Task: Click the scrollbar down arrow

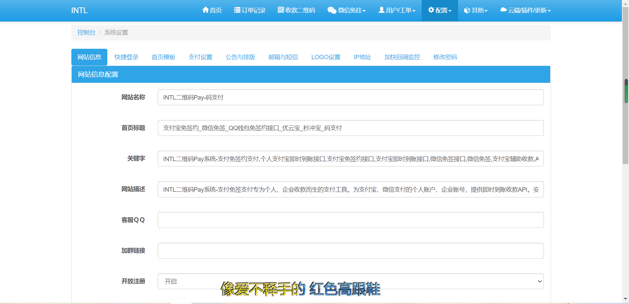Action: coord(626,299)
